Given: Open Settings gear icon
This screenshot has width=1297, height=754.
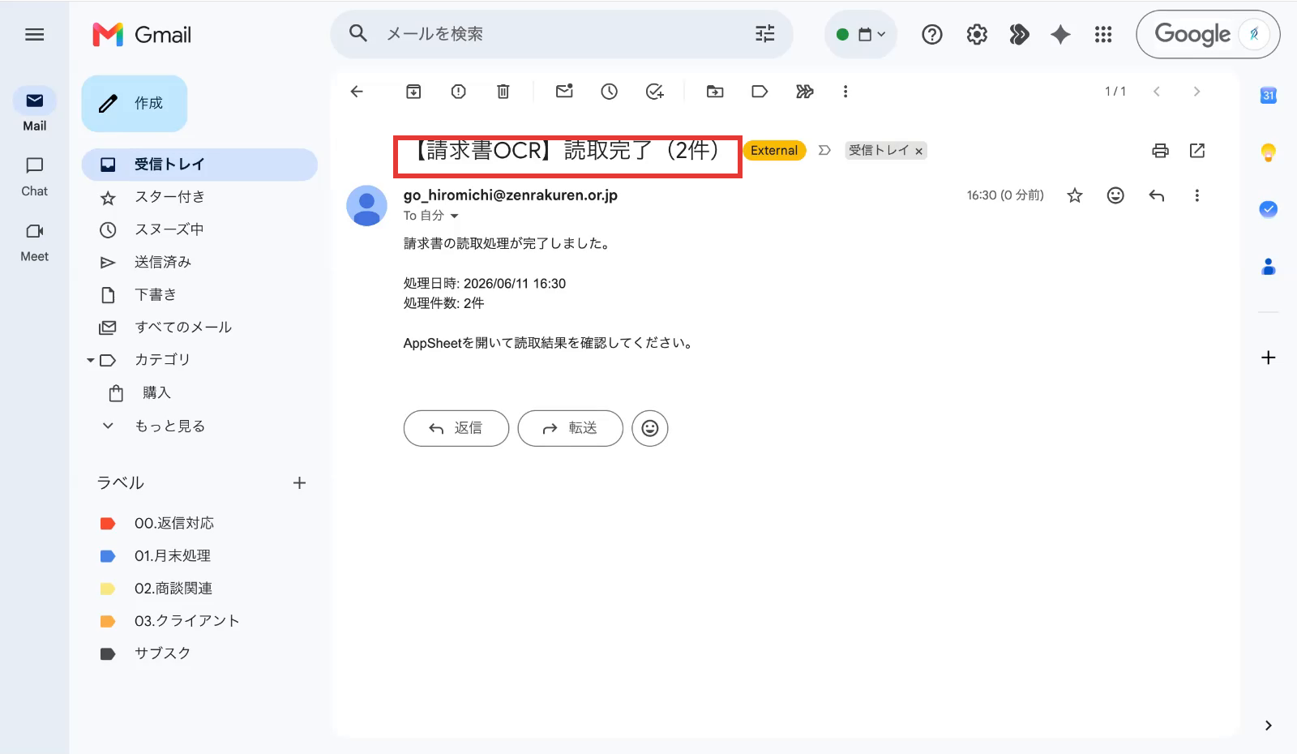Looking at the screenshot, I should [x=977, y=34].
